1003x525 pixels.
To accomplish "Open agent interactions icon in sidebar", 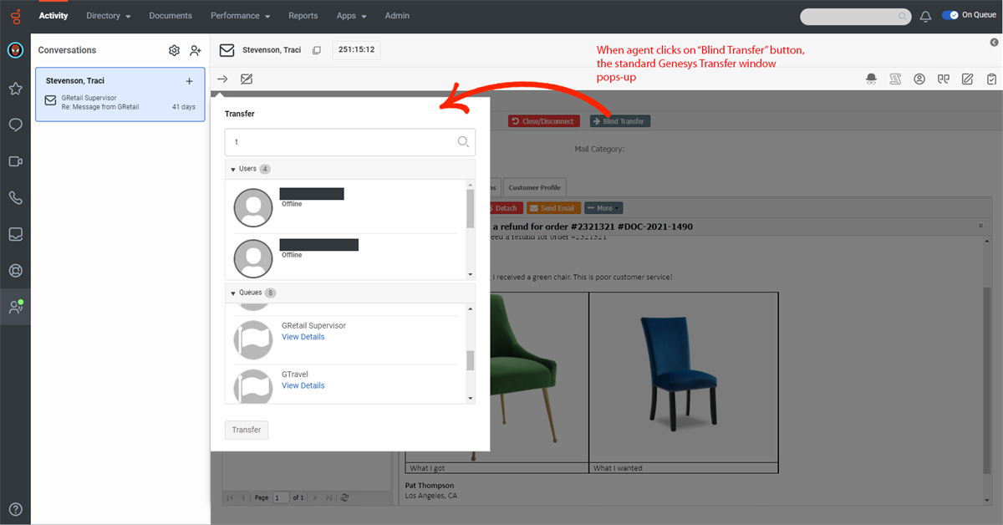I will point(15,307).
